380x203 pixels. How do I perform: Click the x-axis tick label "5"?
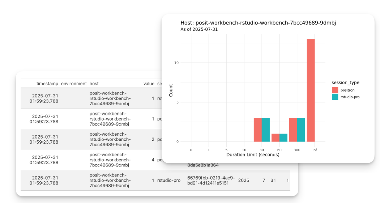[226, 150]
